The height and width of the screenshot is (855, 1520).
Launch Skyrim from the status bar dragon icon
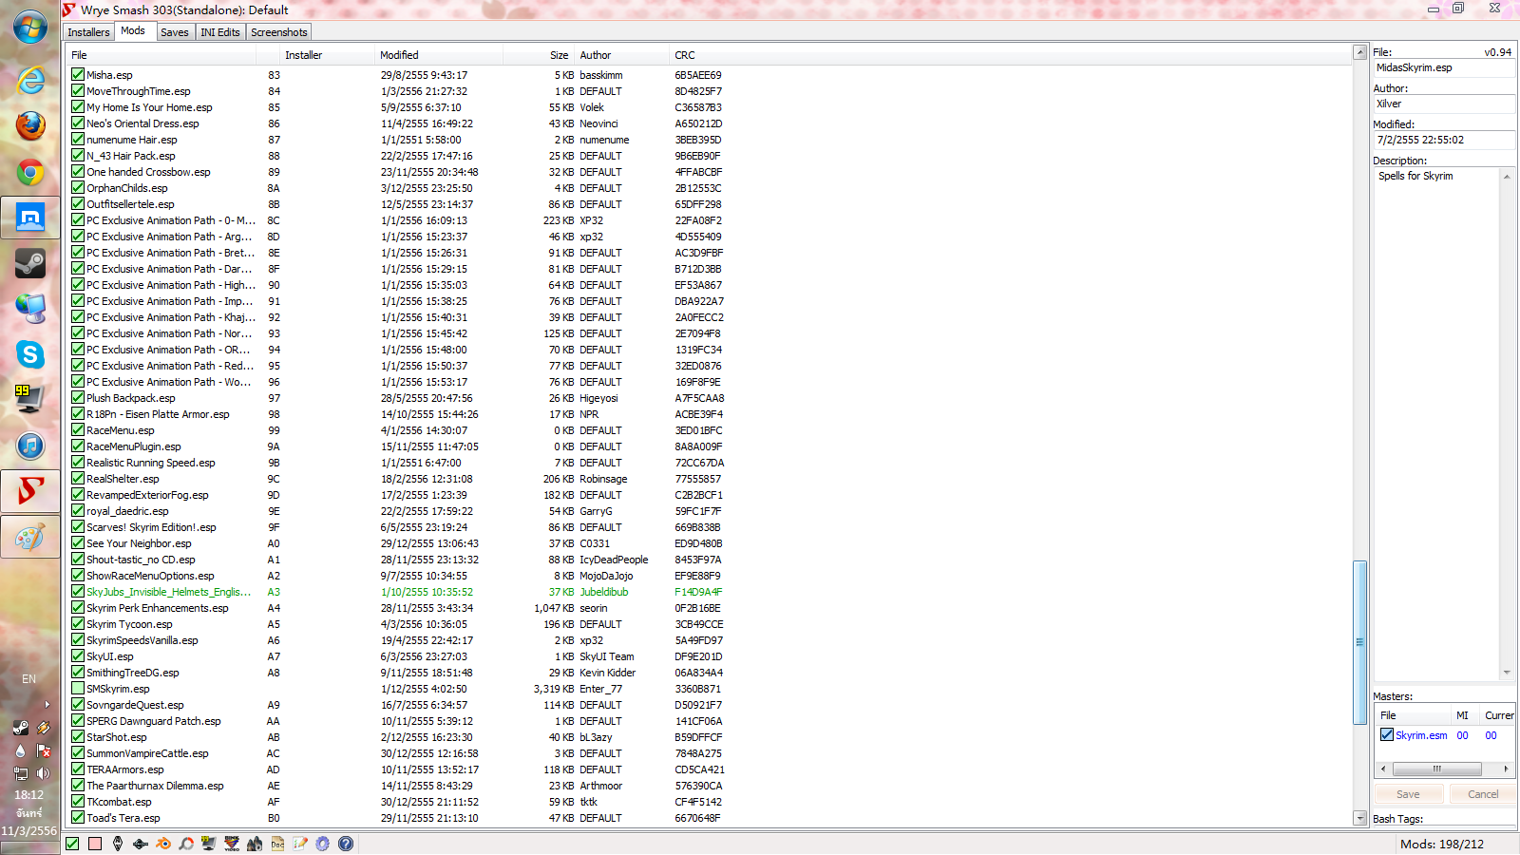tap(118, 844)
